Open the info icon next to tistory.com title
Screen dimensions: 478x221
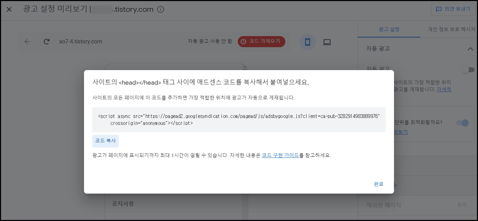(160, 9)
